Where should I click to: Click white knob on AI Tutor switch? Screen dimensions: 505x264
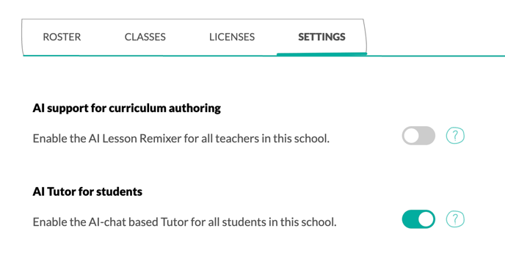click(x=426, y=219)
